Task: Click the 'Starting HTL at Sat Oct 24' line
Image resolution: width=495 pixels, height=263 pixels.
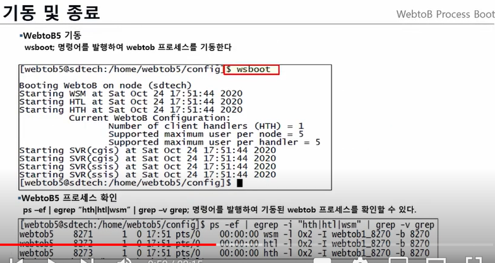Action: [131, 102]
